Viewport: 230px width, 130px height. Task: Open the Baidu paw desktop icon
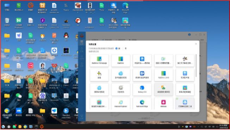42,97
